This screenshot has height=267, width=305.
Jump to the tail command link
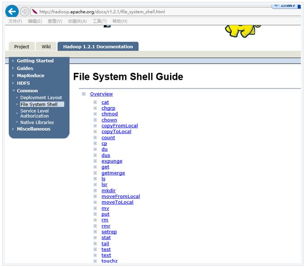(x=105, y=243)
